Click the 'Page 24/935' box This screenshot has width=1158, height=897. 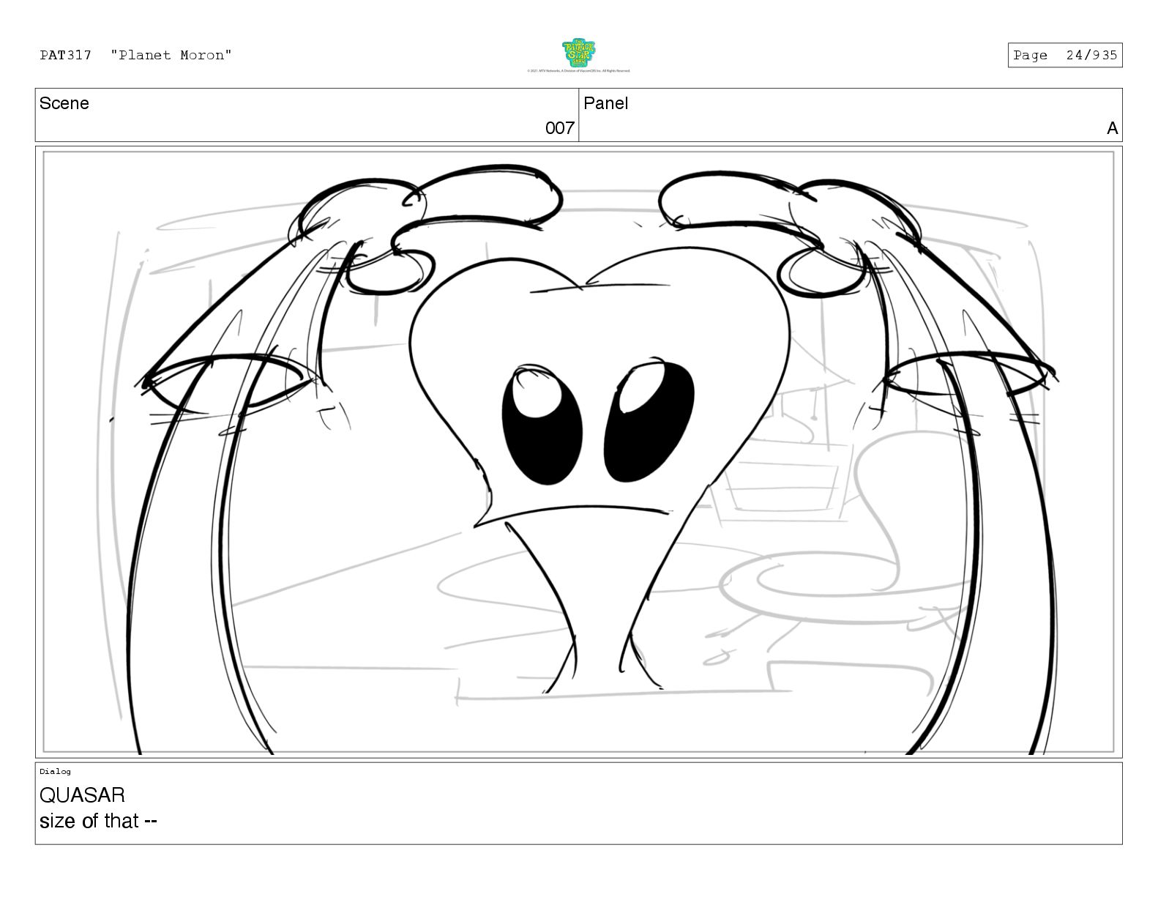tap(1064, 55)
